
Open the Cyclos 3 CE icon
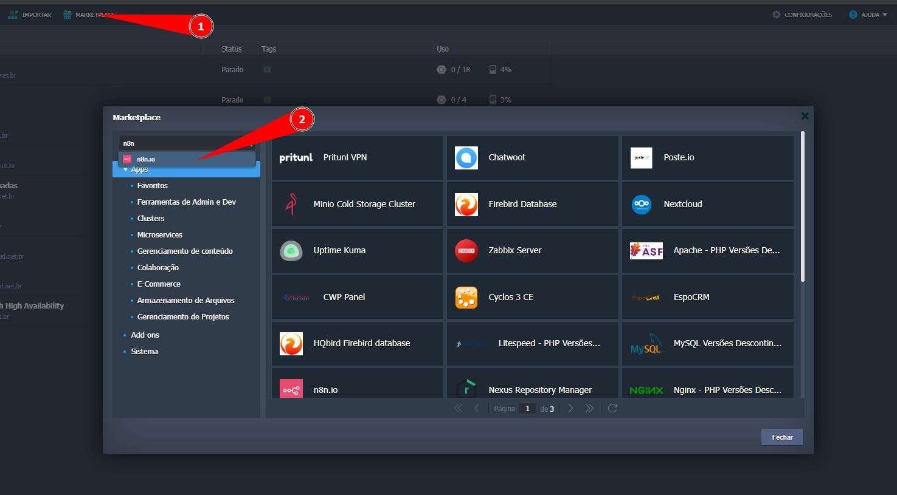click(x=466, y=298)
